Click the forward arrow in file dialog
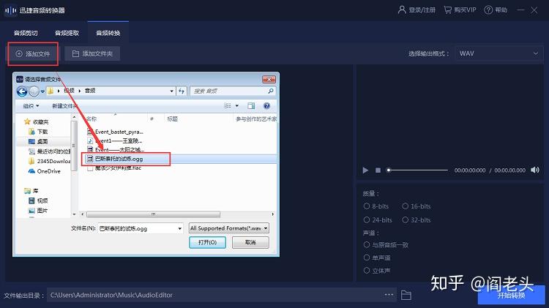 point(34,91)
